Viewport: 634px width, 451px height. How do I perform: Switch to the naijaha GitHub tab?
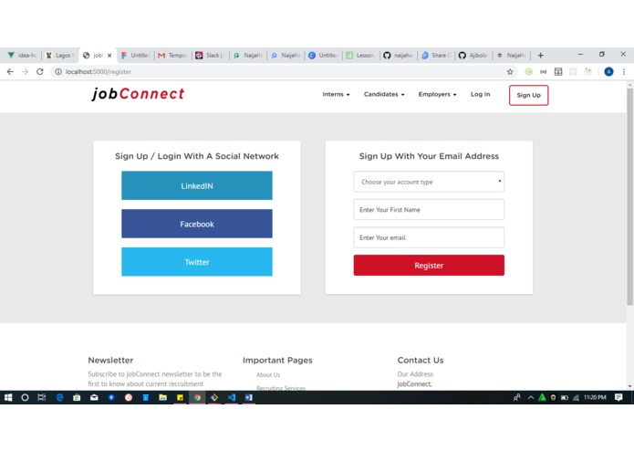[398, 55]
